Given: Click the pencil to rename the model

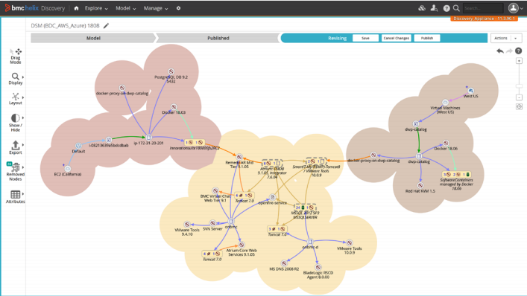Looking at the screenshot, I should coord(106,26).
